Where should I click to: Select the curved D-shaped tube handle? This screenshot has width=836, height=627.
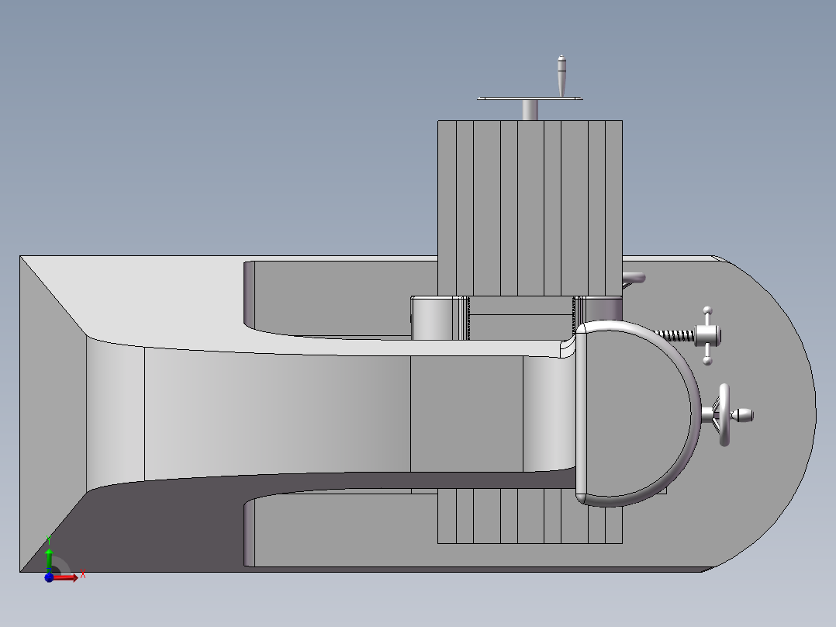637,414
